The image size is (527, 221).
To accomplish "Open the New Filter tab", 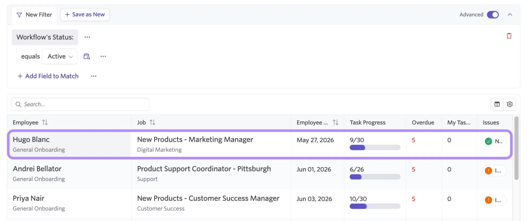I will [34, 15].
